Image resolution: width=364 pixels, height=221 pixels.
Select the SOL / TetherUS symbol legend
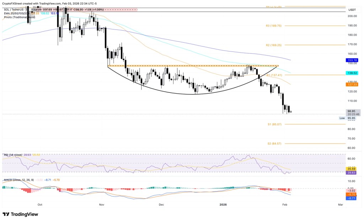(15, 10)
